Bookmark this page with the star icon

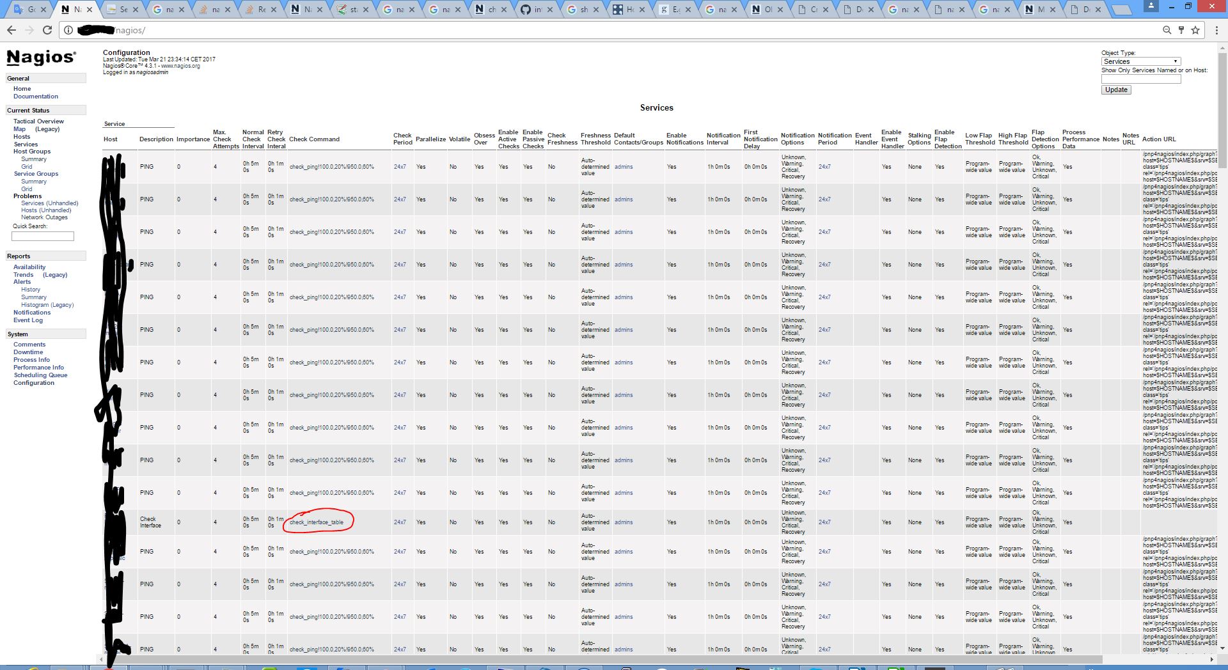click(x=1195, y=30)
